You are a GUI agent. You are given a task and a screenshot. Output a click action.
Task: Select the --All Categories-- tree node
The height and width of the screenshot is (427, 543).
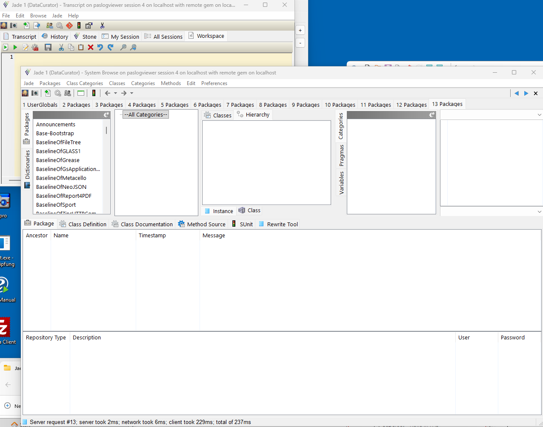(x=146, y=114)
